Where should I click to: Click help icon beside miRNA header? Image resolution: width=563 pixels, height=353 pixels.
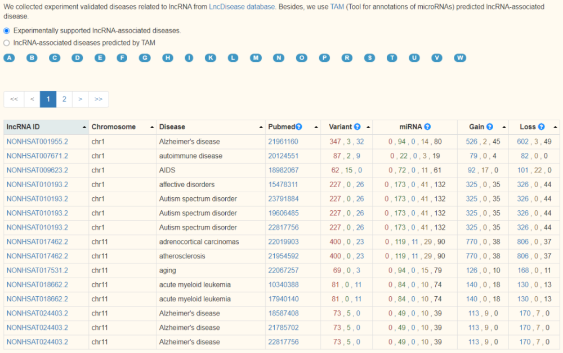click(x=427, y=127)
